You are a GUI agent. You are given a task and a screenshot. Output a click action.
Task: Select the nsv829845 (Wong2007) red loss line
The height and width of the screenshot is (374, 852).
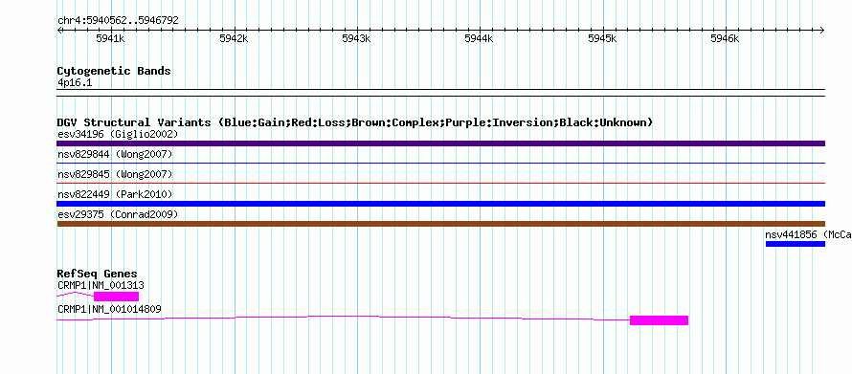click(440, 184)
